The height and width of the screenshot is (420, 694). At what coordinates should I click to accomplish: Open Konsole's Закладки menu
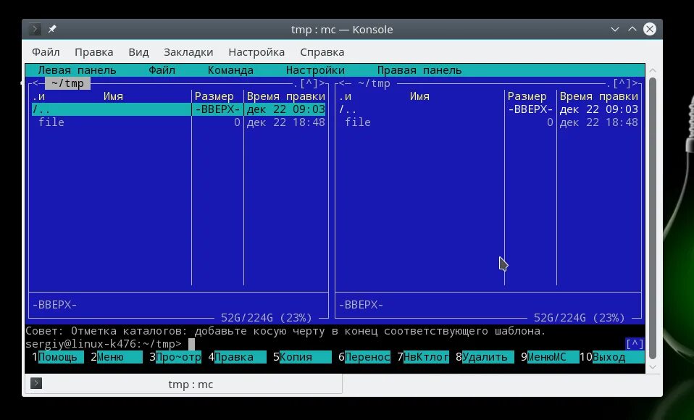[188, 51]
